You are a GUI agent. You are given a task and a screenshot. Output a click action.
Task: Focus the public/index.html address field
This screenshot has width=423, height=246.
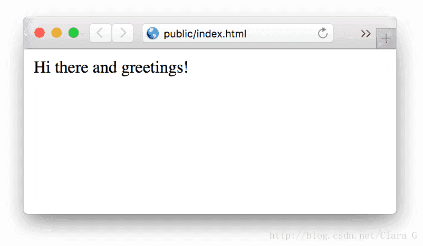[x=237, y=33]
